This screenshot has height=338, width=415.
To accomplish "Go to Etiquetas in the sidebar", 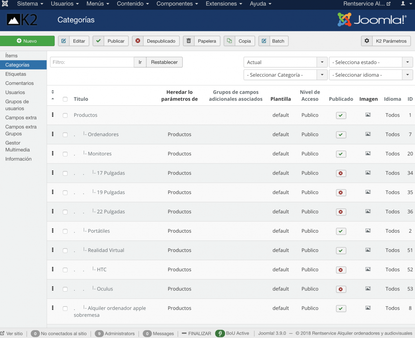I will (x=15, y=74).
